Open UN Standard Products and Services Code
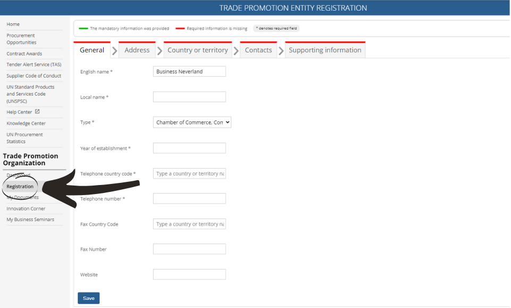This screenshot has width=511, height=308. 30,94
